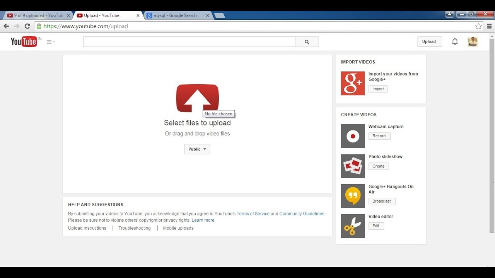Image resolution: width=495 pixels, height=278 pixels.
Task: Open the Community Guidelines link
Action: (x=302, y=214)
